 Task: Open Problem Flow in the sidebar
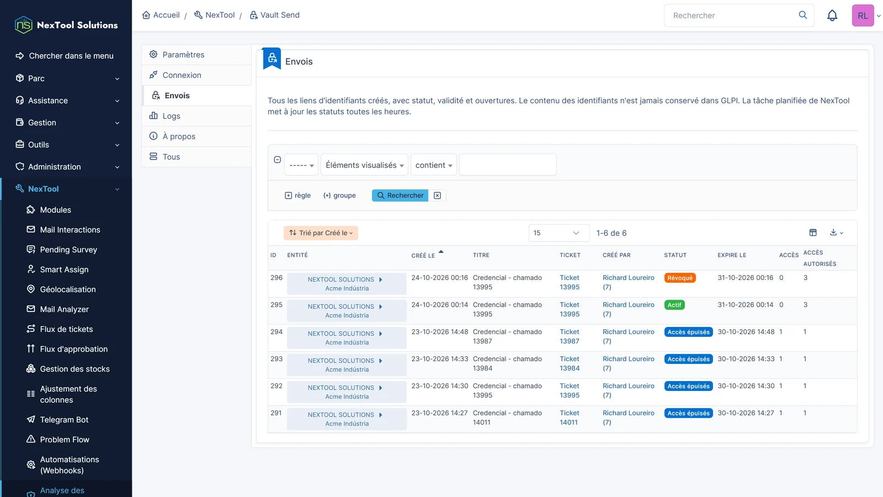pos(65,440)
